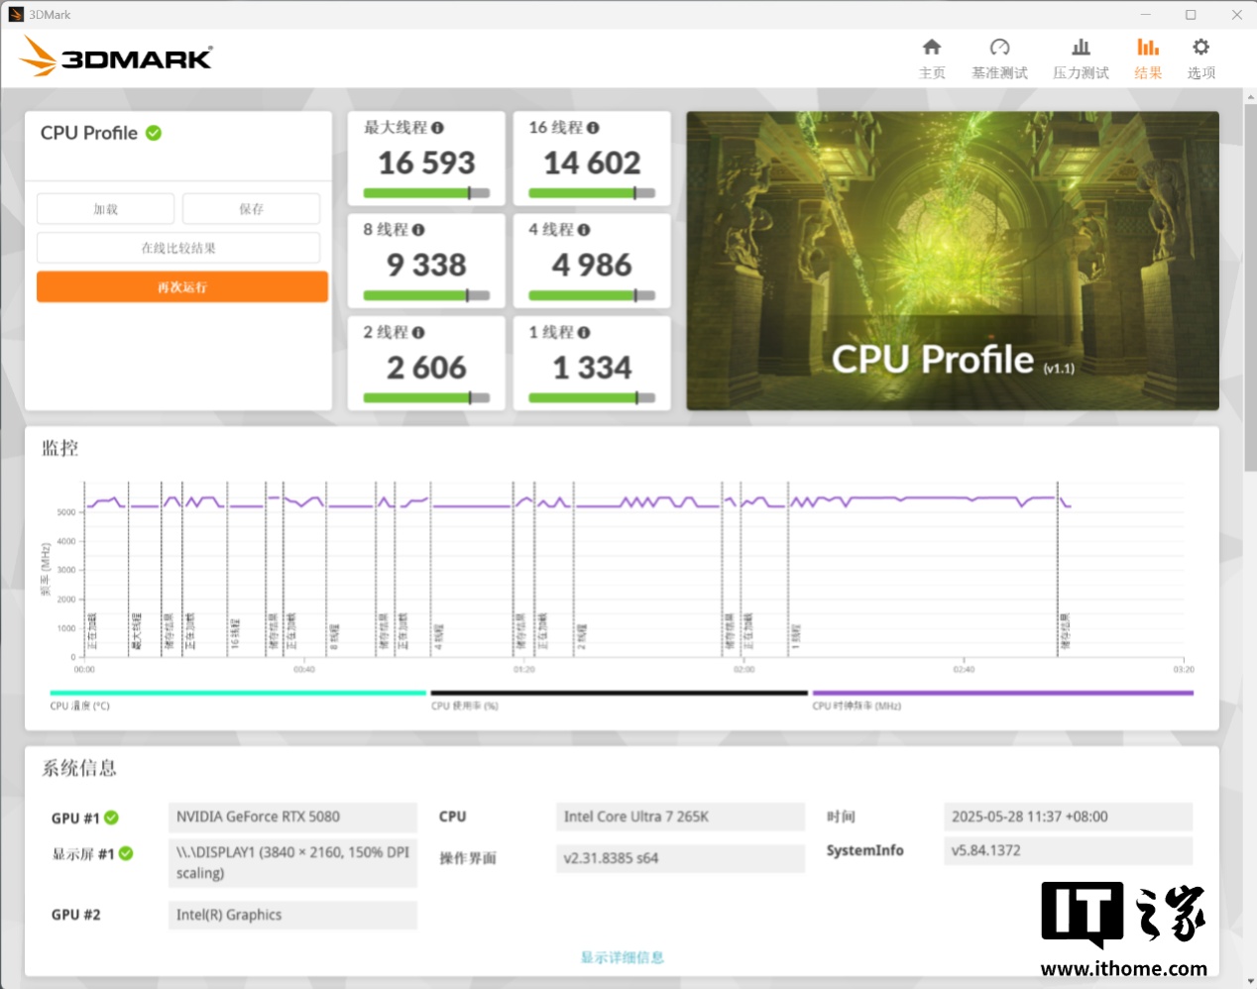
Task: Click the info icon beside 1 线程
Action: (x=584, y=333)
